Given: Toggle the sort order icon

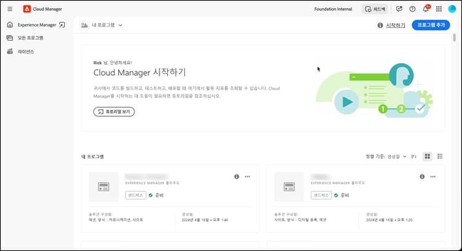Looking at the screenshot, I should [414, 156].
